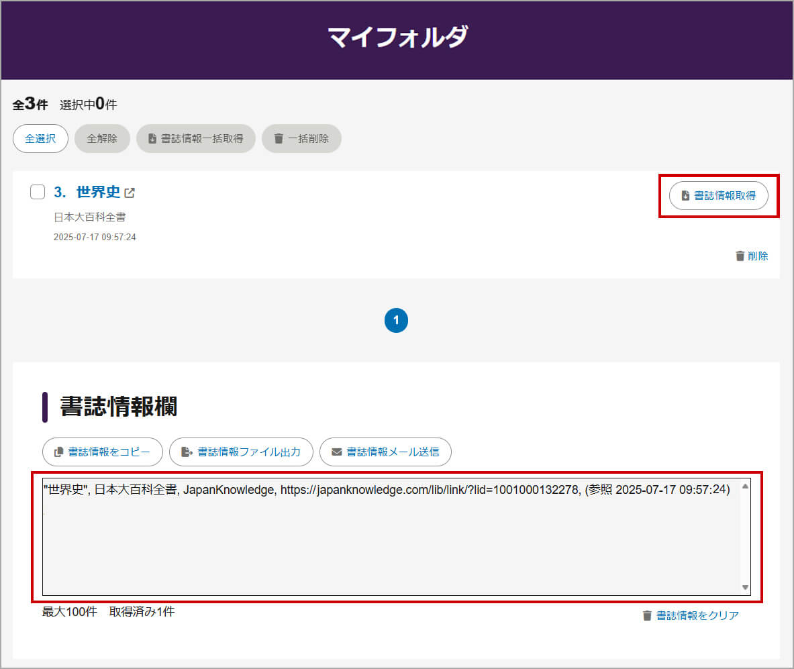Click the external-link icon next to 世界史
This screenshot has width=794, height=669.
coord(130,193)
